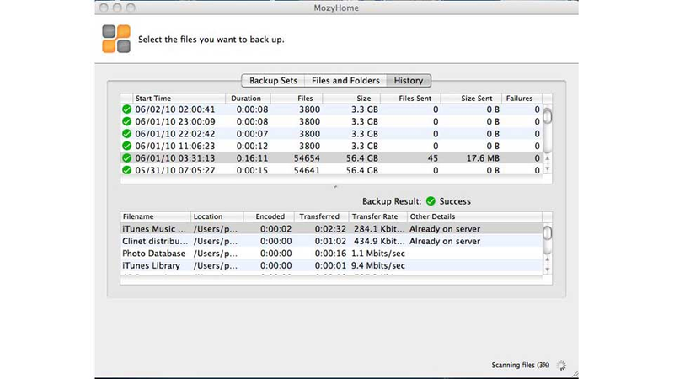Click the MozyHome orange and gray logo
This screenshot has height=379, width=674.
coord(116,39)
